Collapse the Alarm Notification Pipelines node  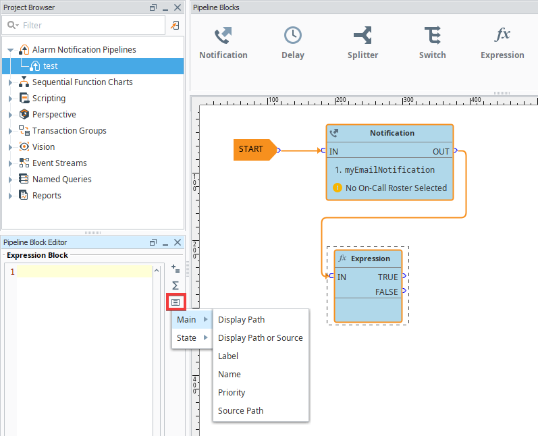(x=11, y=50)
